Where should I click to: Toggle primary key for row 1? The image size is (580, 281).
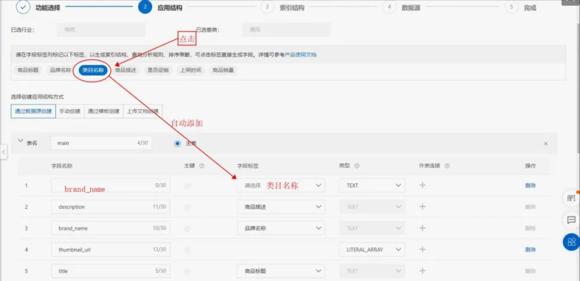[x=187, y=186]
